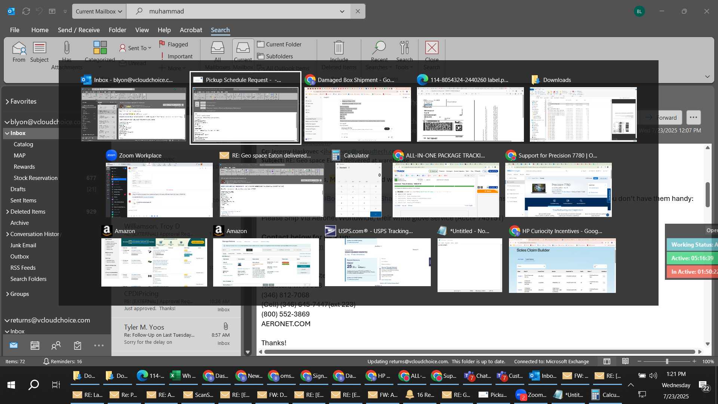Screen dimensions: 718x404
Task: Switch to Calculator window thumbnail
Action: tap(358, 183)
